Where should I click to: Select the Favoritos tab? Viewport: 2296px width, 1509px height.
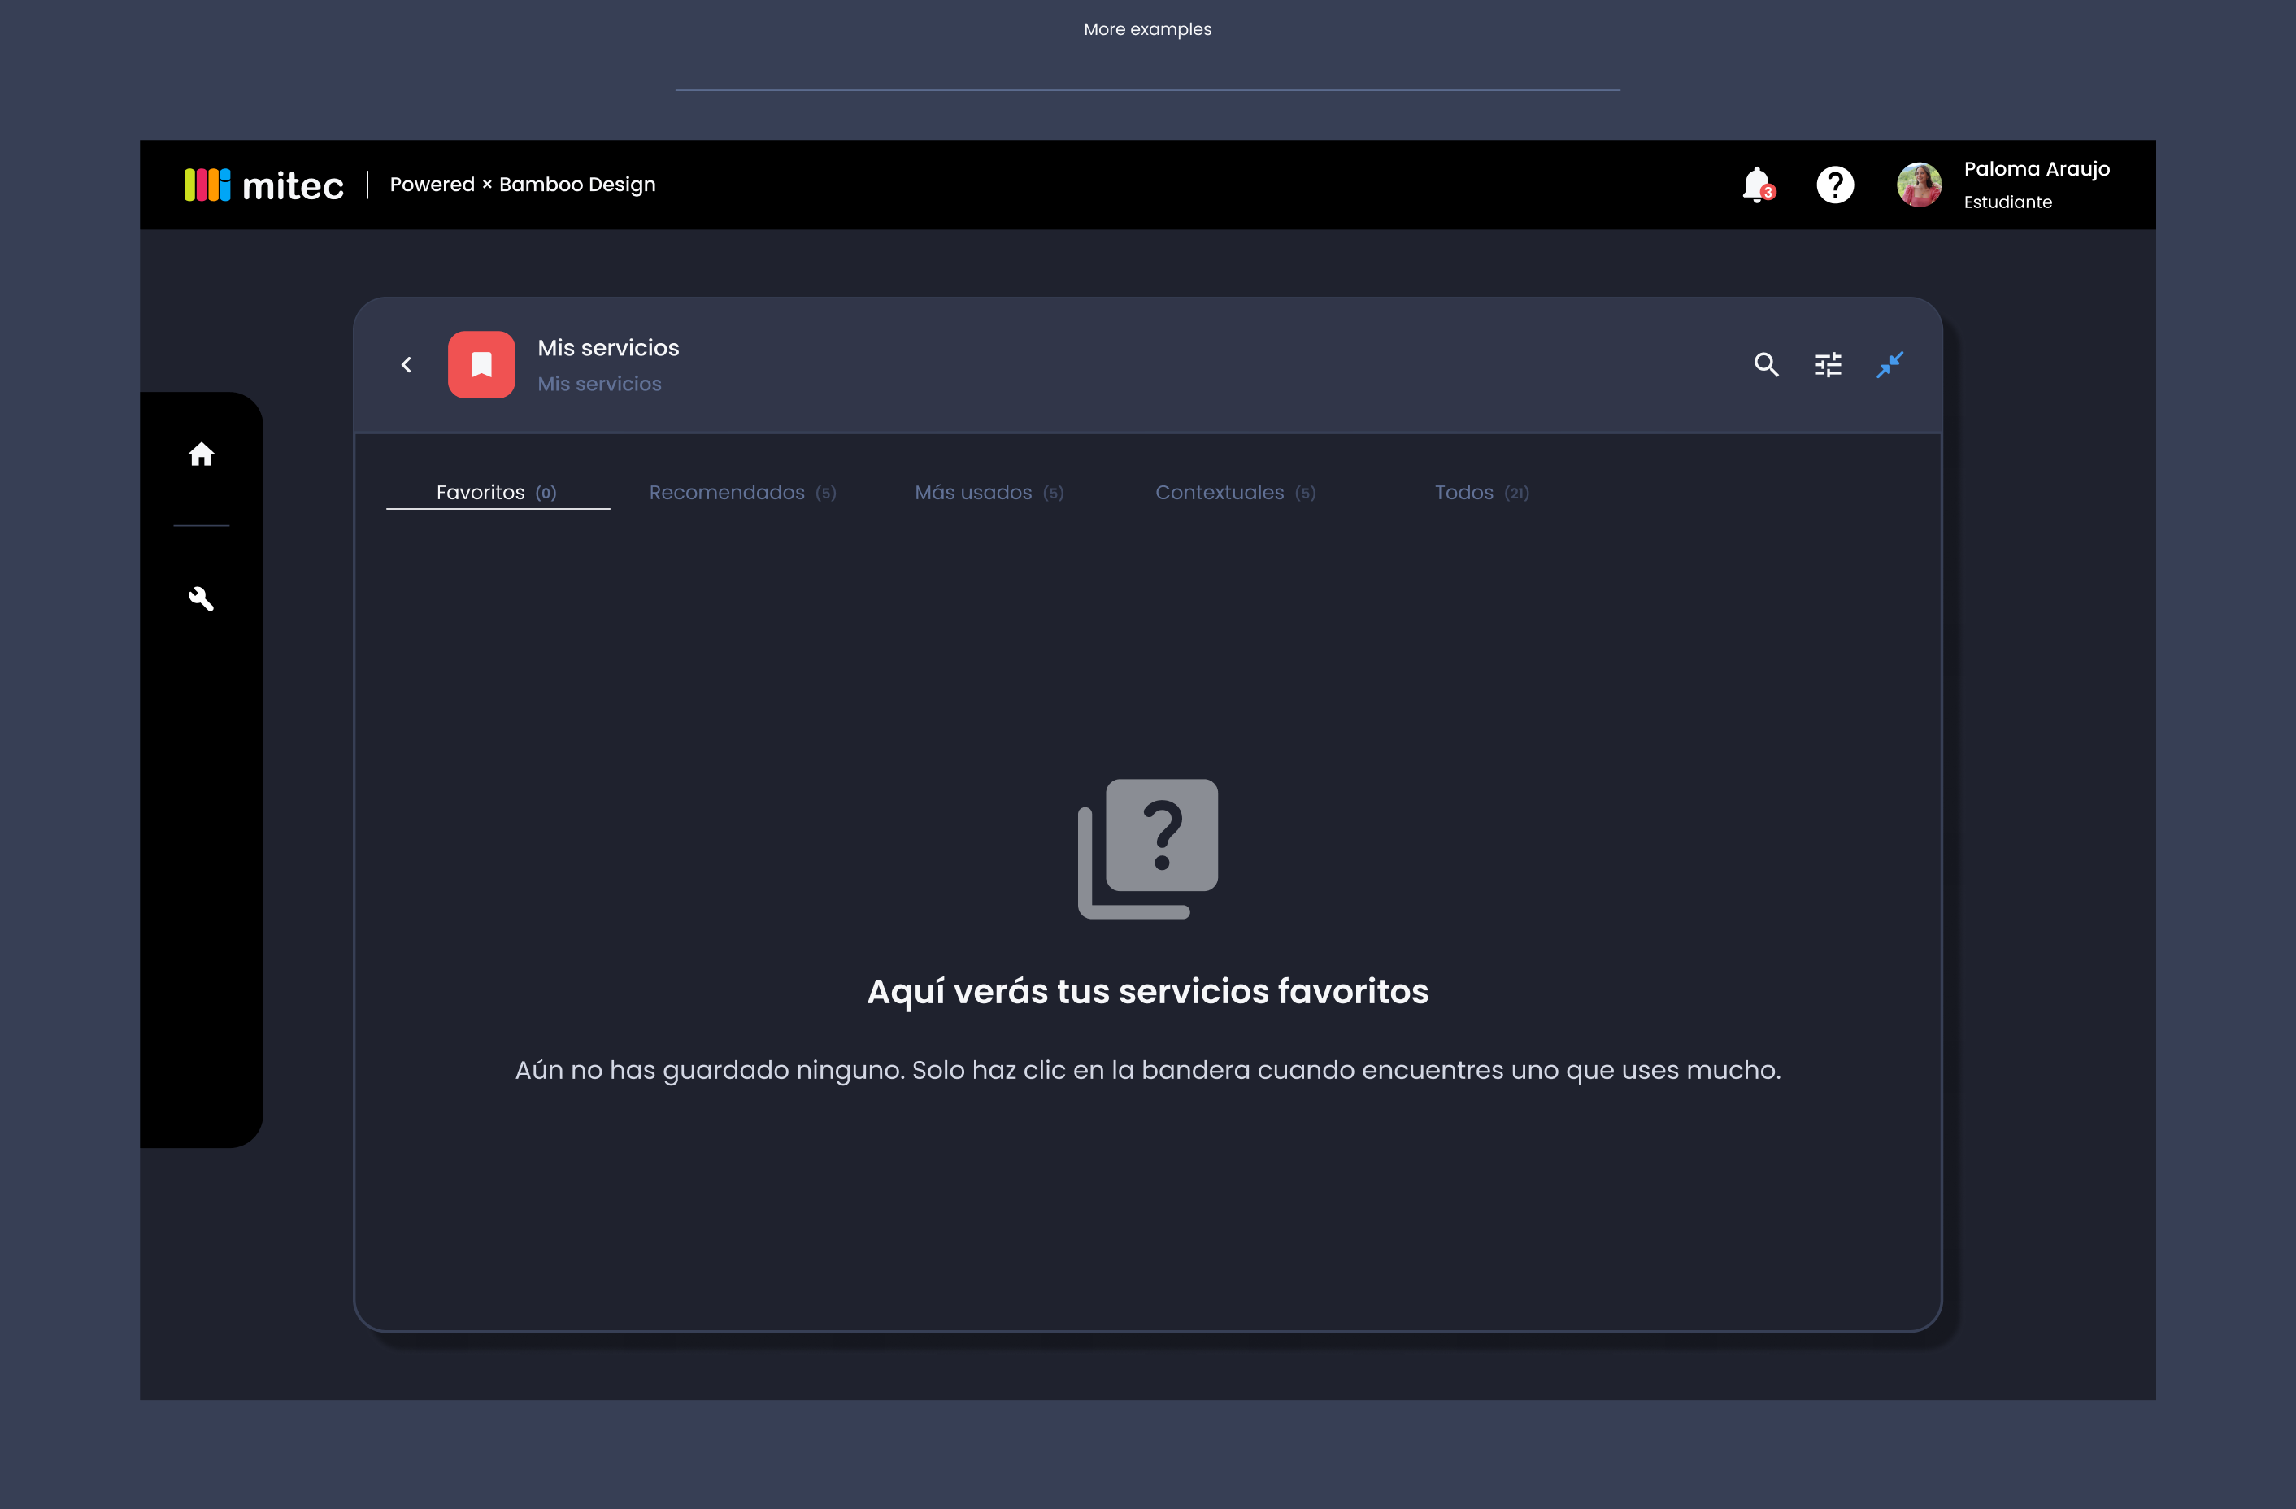pyautogui.click(x=497, y=492)
